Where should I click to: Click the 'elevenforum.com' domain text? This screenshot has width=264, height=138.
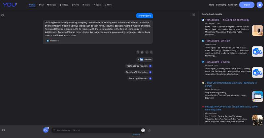point(213,89)
